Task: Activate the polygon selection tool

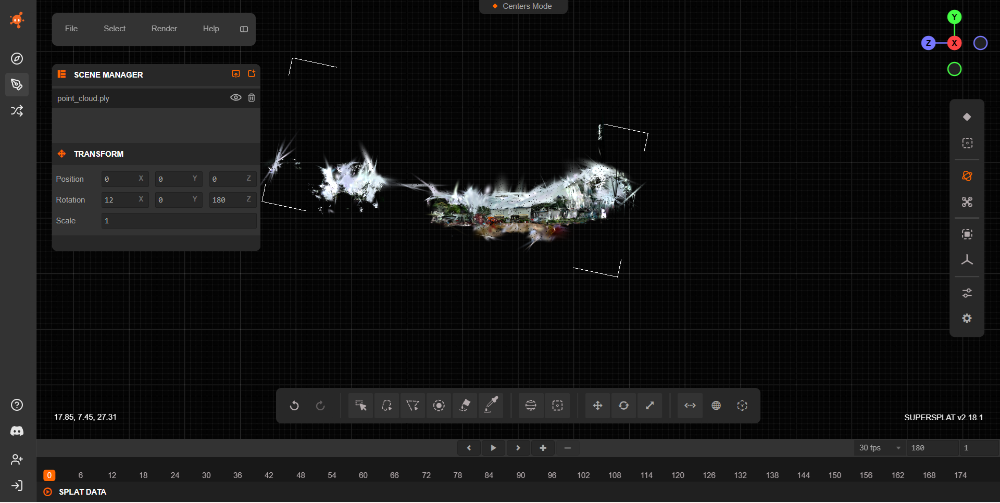Action: pos(413,406)
